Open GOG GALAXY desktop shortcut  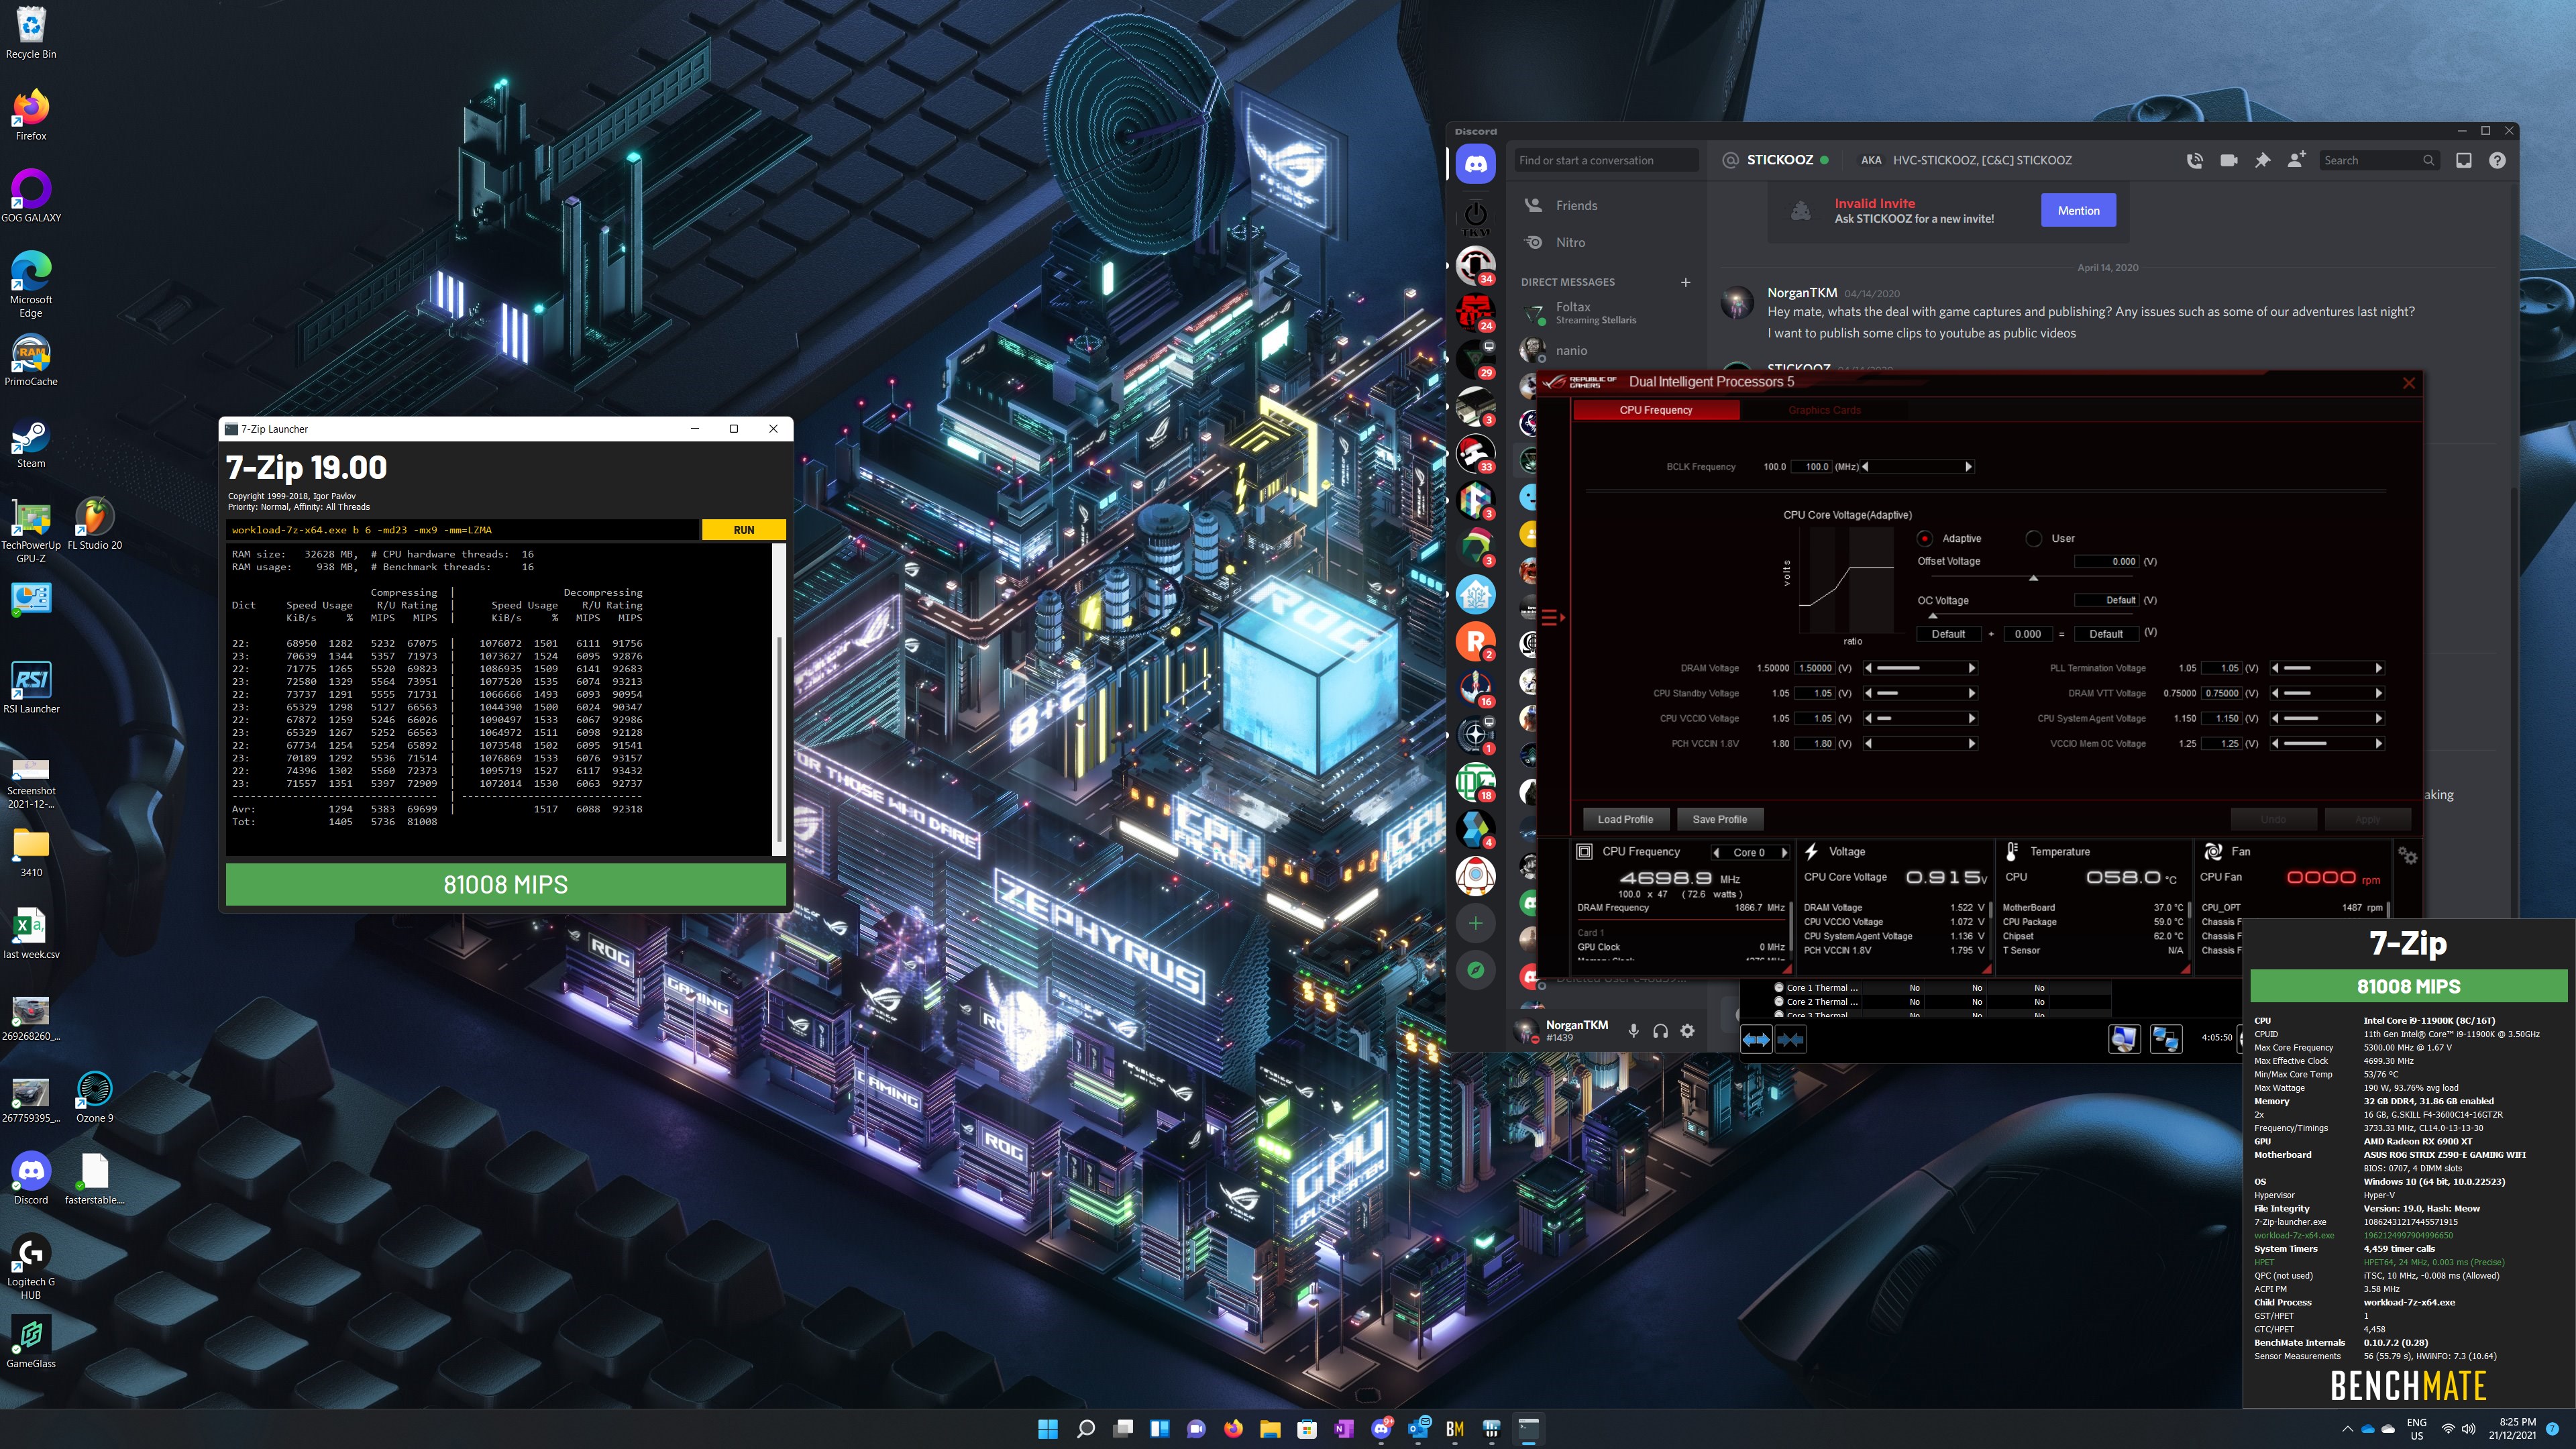click(31, 196)
